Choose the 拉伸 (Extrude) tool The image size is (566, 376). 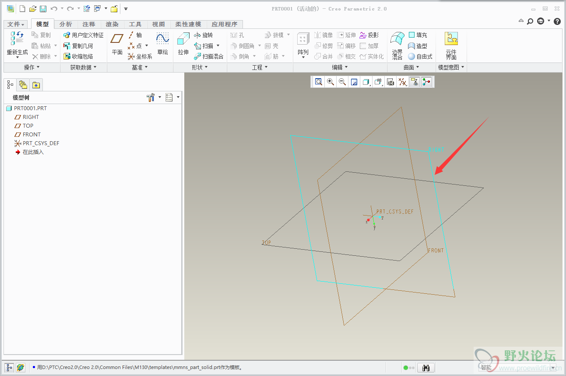[x=183, y=44]
